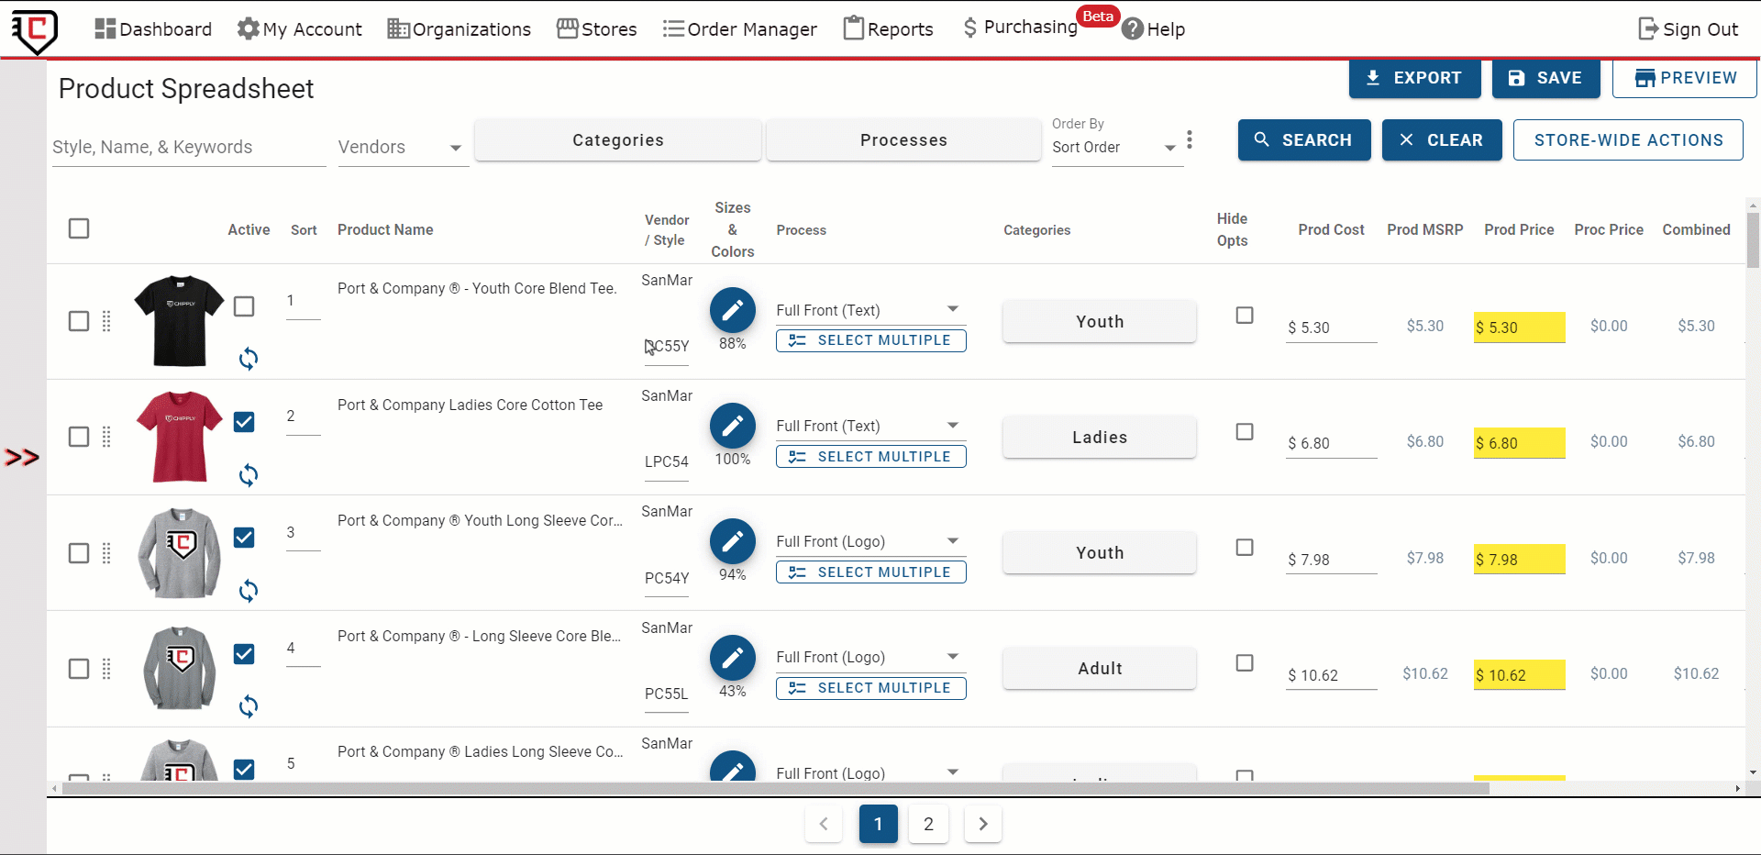Go to previous page arrow
The height and width of the screenshot is (855, 1761).
[x=824, y=824]
